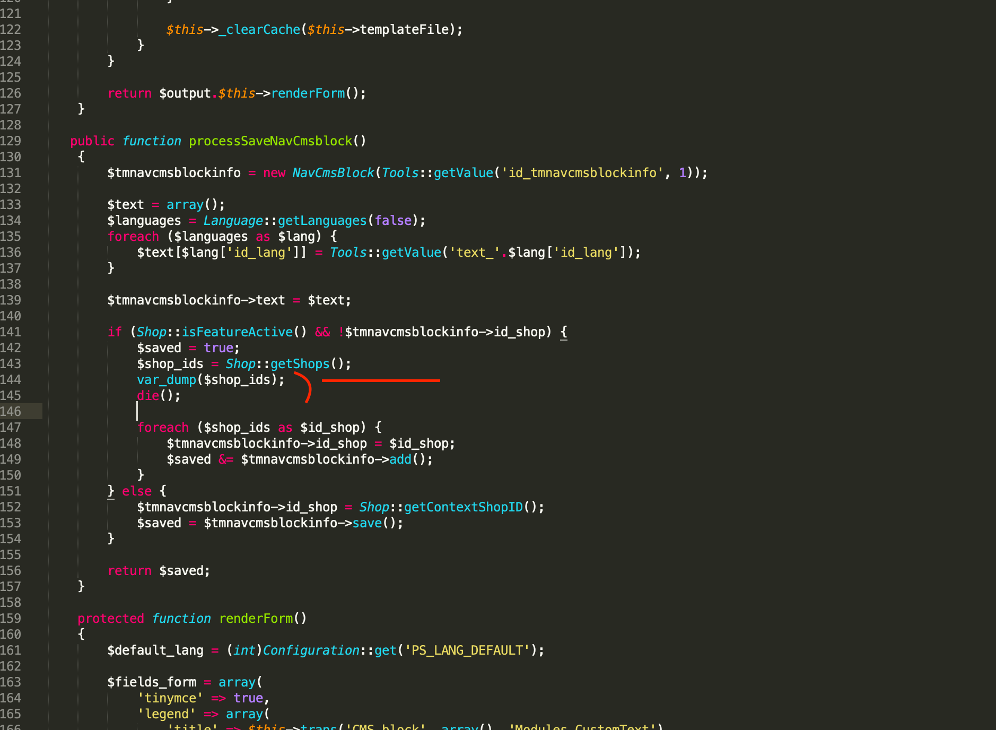Click the Configuration class name
996x730 pixels.
click(311, 650)
